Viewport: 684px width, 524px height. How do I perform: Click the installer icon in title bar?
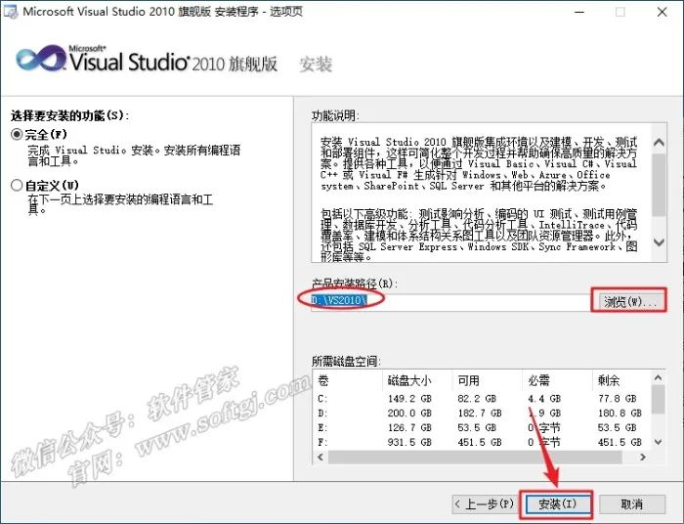[x=11, y=12]
